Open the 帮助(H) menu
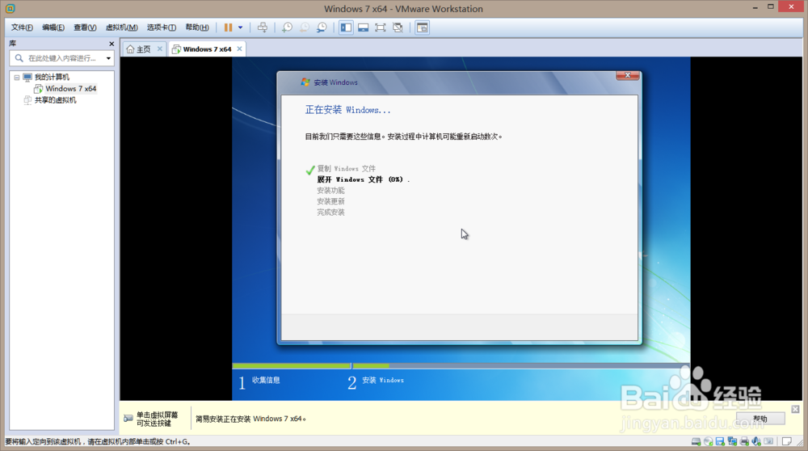Screen dimensions: 808x451 pos(197,27)
